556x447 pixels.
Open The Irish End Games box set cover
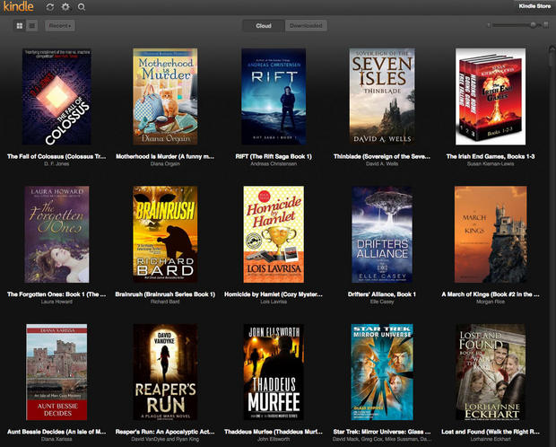(x=491, y=97)
